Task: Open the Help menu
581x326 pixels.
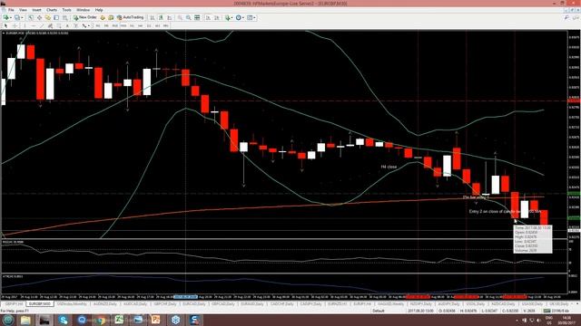Action: coord(99,10)
